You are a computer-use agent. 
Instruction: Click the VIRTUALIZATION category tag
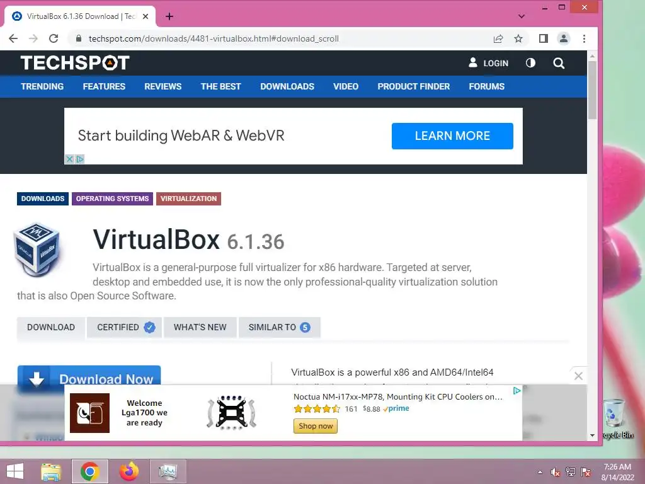(x=188, y=199)
